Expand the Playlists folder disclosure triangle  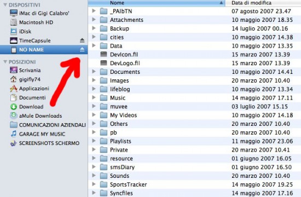[94, 141]
